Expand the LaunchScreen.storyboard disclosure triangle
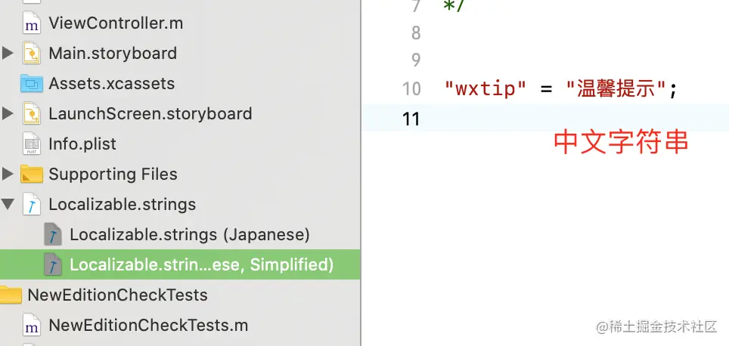729x346 pixels. pos(8,114)
